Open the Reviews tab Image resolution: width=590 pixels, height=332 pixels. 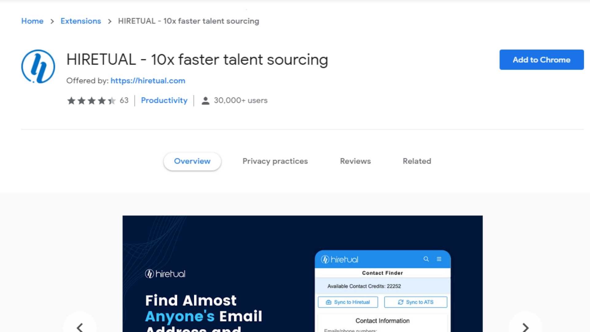355,161
